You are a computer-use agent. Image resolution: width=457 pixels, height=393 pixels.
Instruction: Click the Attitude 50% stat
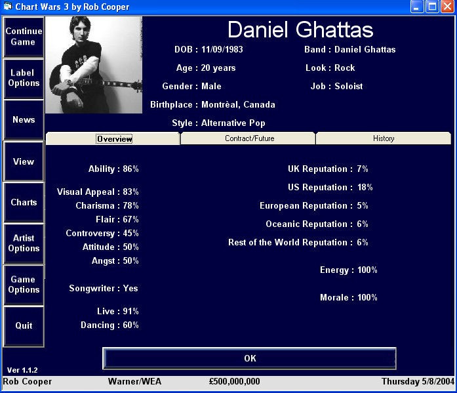[x=111, y=247]
